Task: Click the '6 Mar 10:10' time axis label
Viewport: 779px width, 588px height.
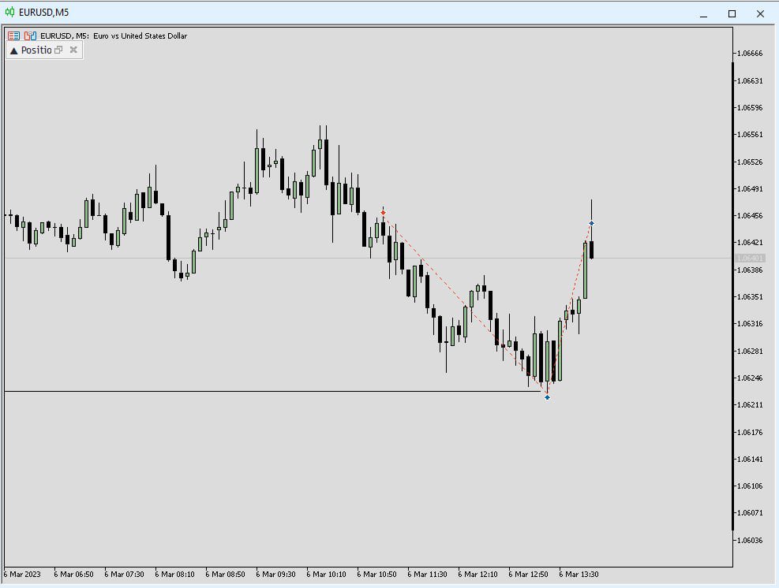Action: coord(327,574)
